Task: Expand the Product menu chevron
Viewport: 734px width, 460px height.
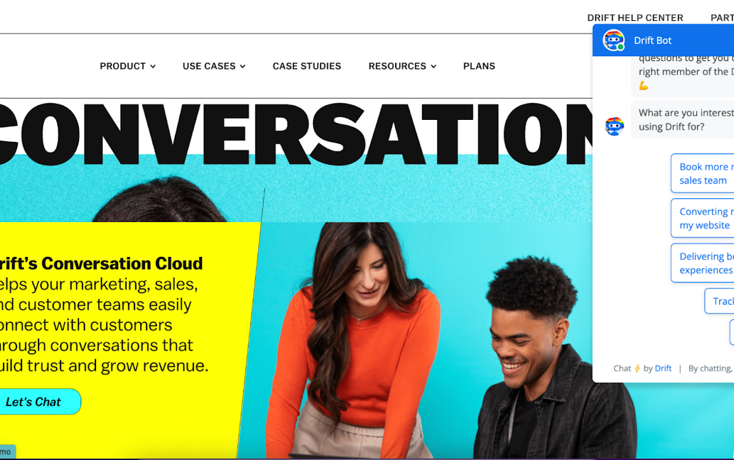Action: pyautogui.click(x=153, y=67)
